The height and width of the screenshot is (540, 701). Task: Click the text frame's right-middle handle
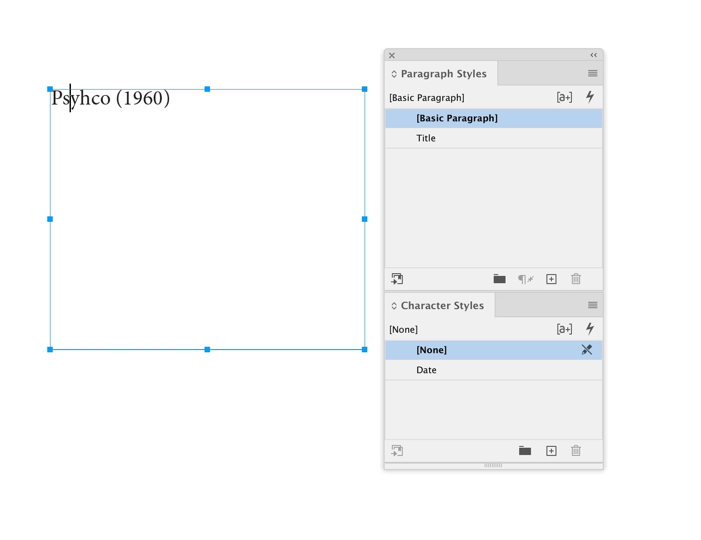365,219
